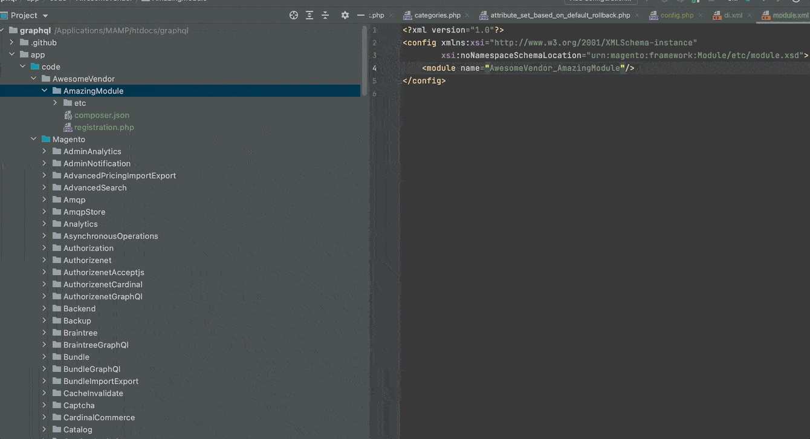Expand the Catalog module folder

[45, 429]
